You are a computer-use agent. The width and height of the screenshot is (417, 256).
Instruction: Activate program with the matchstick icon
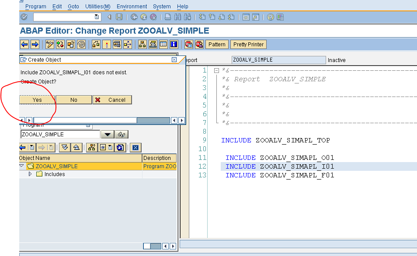(x=107, y=45)
